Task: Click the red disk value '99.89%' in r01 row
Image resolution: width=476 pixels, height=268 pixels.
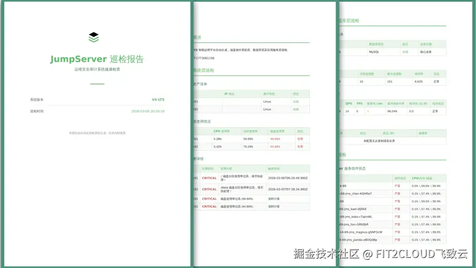Action: [275, 139]
